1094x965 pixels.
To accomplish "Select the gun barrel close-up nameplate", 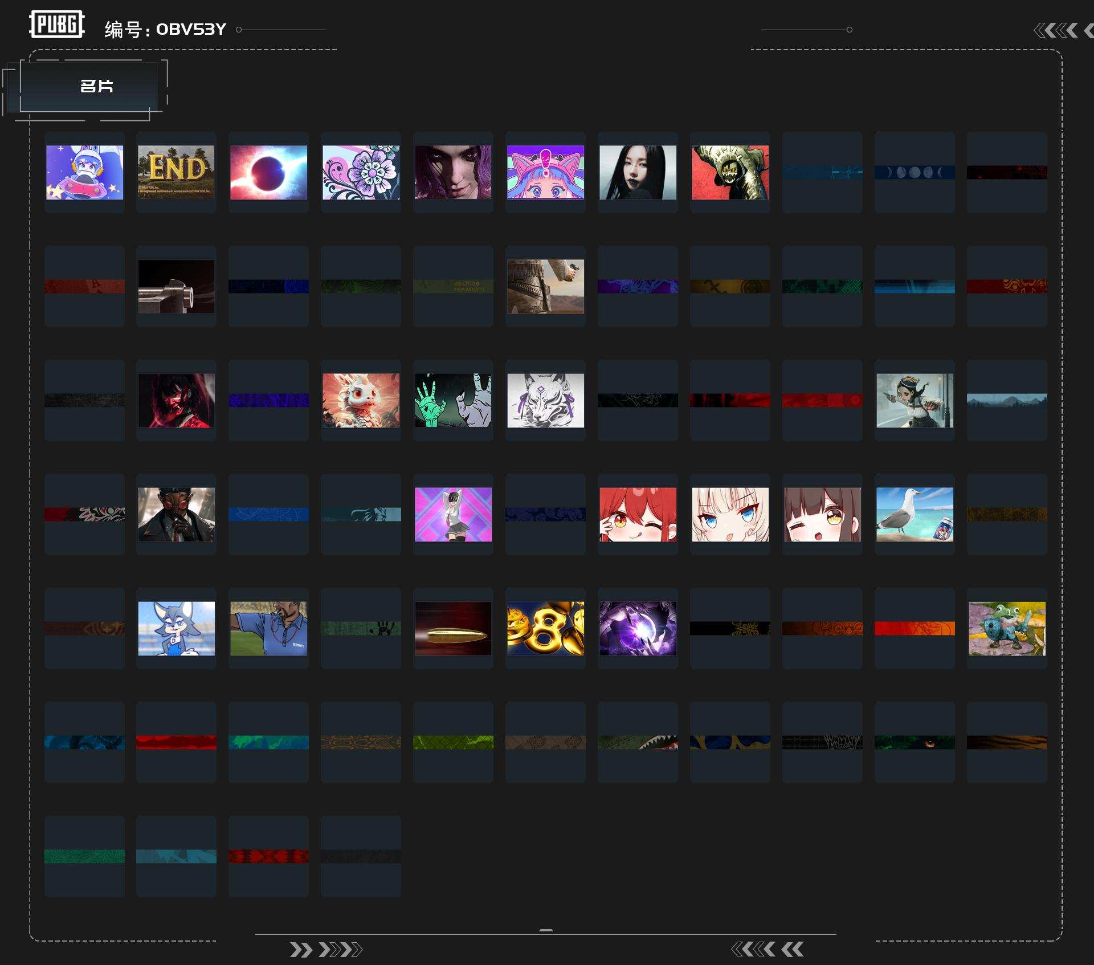I will [x=177, y=286].
